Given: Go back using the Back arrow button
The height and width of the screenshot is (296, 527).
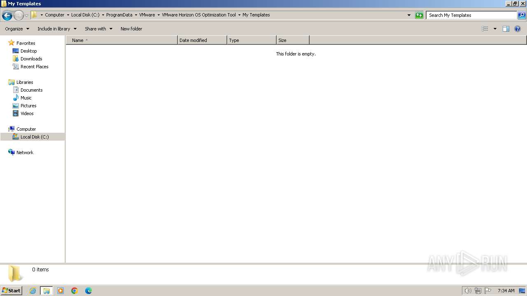Looking at the screenshot, I should point(7,16).
